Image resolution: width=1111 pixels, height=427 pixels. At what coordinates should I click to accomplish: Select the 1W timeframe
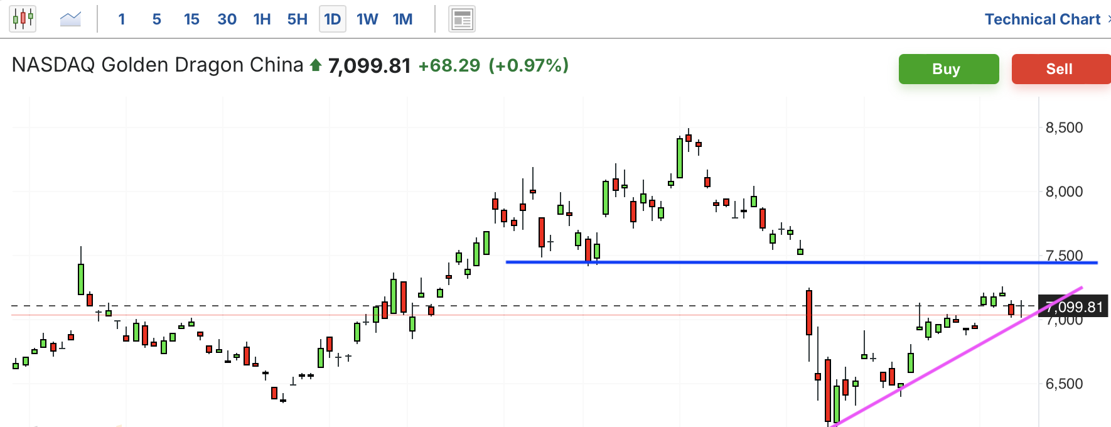(367, 19)
